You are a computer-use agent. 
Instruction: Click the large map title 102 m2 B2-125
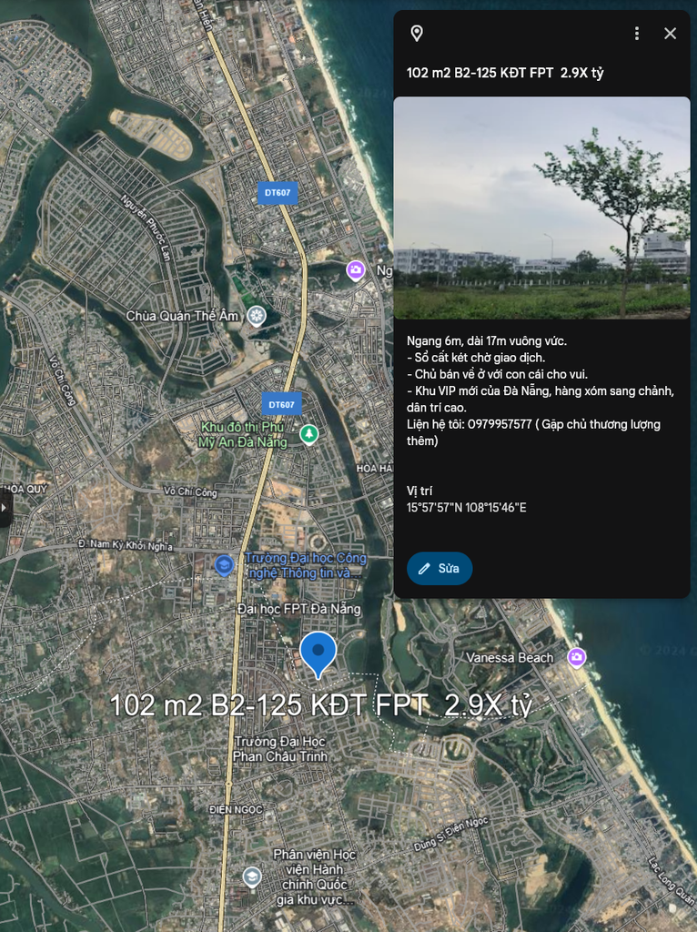pyautogui.click(x=320, y=705)
